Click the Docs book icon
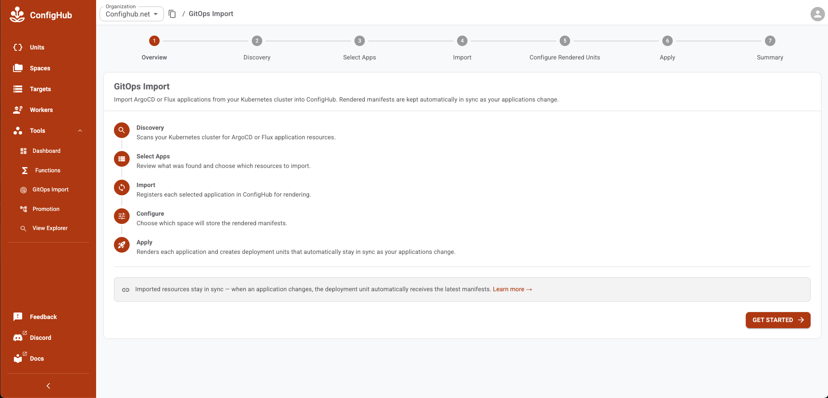 pos(18,359)
